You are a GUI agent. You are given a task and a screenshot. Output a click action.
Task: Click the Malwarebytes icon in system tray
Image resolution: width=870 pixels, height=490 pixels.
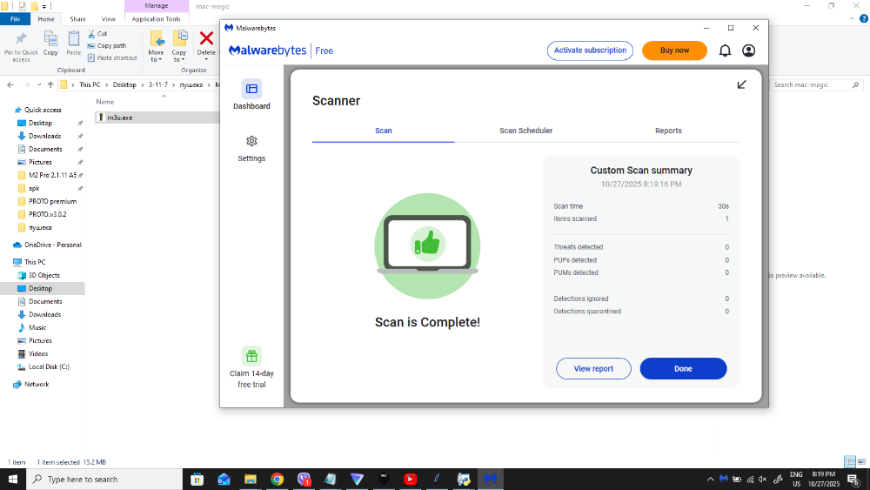click(x=724, y=479)
